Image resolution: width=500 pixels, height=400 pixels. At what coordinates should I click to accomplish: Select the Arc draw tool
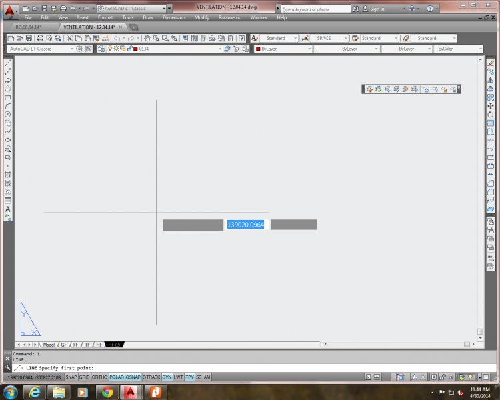pyautogui.click(x=7, y=106)
